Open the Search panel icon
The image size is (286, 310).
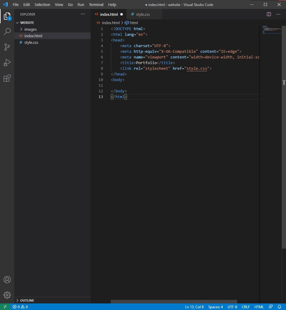point(7,32)
